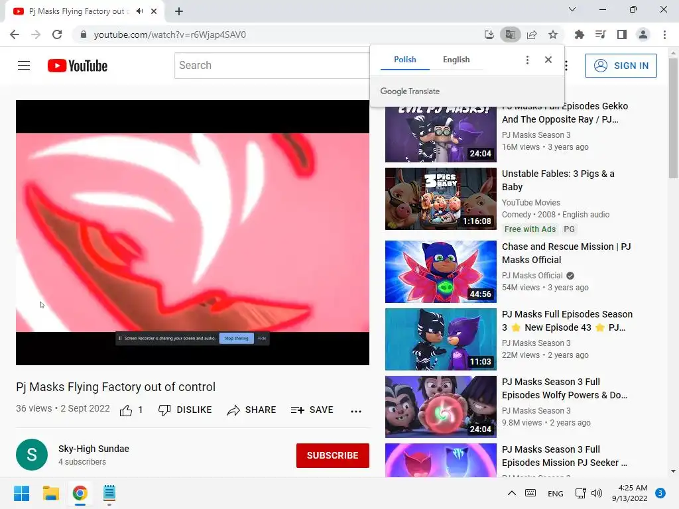Open Sky-High Sundae channel avatar
This screenshot has width=679, height=509.
[32, 455]
